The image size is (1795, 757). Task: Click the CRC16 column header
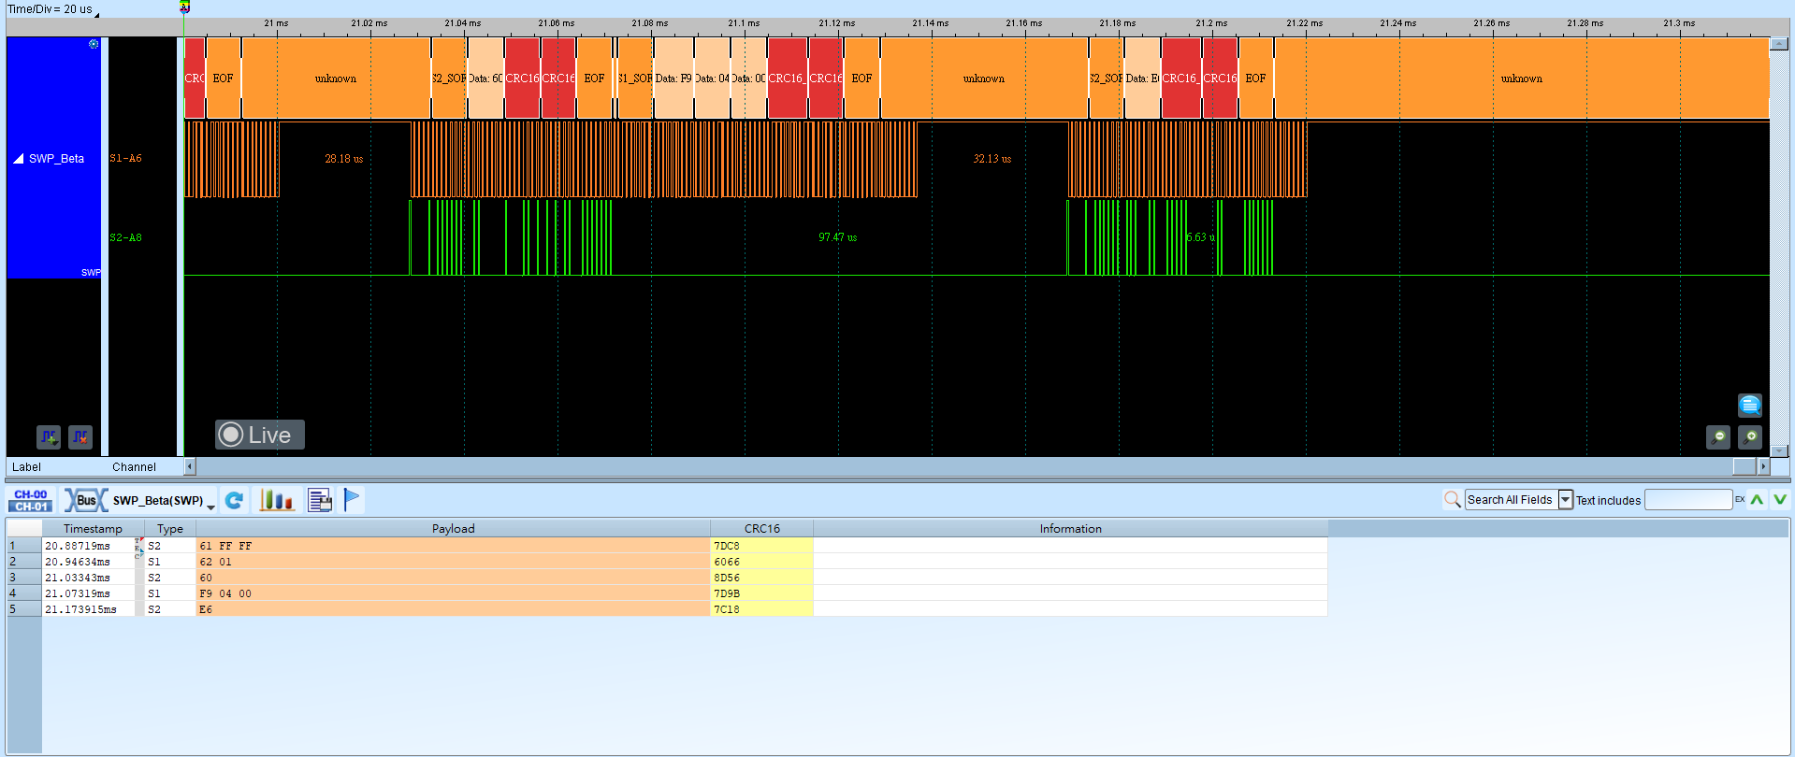coord(762,529)
